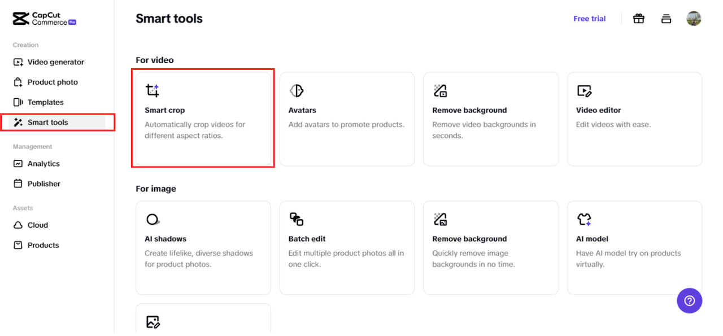Screen dimensions: 723x336
Task: Open the image Remove background card
Action: (x=490, y=247)
